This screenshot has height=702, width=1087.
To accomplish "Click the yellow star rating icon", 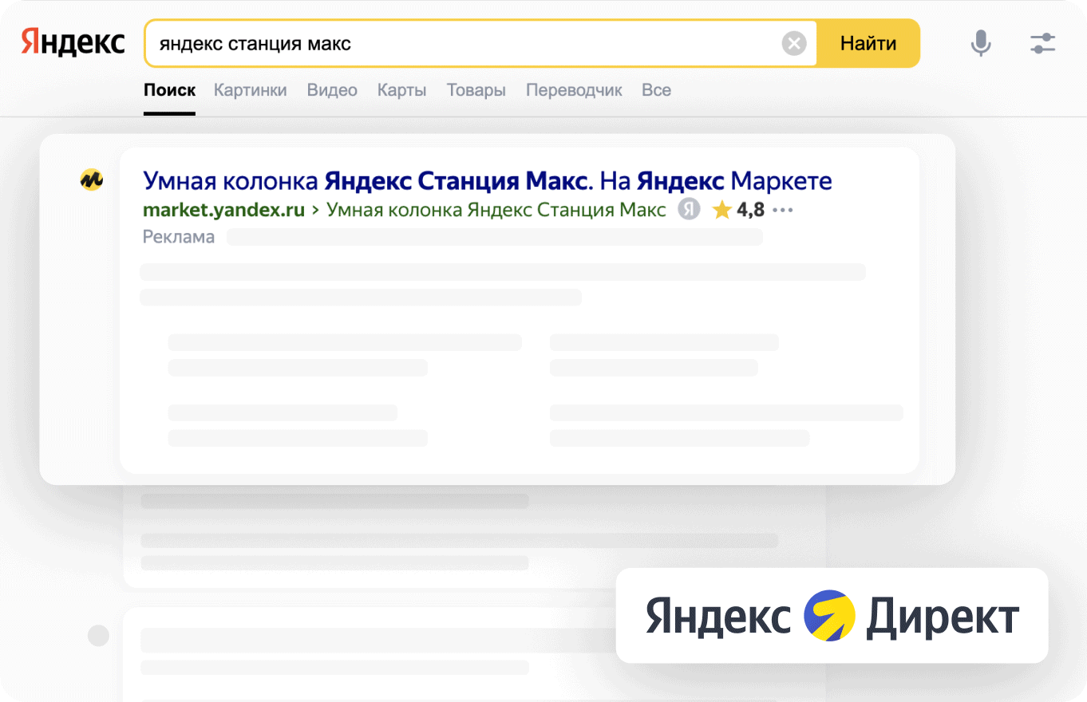I will tap(721, 210).
